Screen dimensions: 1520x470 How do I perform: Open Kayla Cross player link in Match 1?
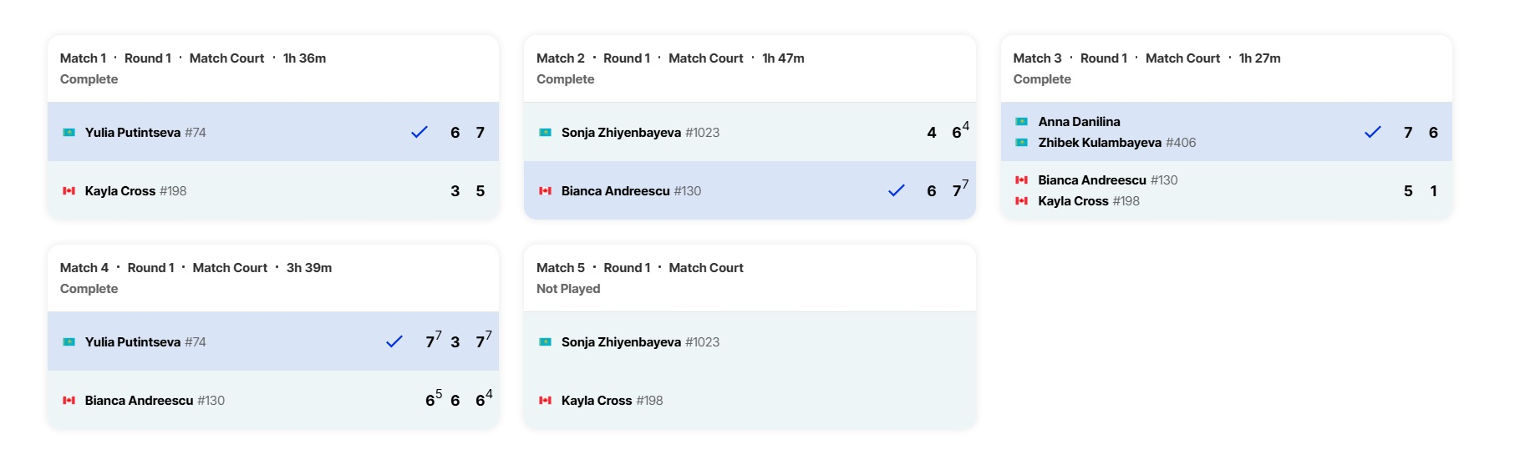(120, 191)
